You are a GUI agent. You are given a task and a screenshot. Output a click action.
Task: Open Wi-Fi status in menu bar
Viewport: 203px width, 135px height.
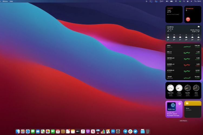176,1
